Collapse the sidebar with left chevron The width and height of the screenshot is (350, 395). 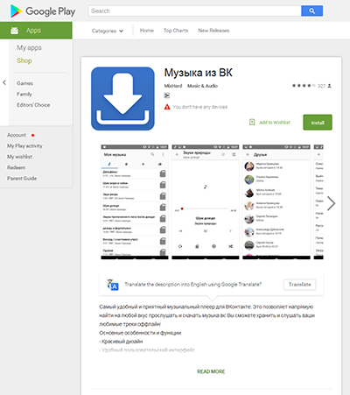pyautogui.click(x=4, y=82)
